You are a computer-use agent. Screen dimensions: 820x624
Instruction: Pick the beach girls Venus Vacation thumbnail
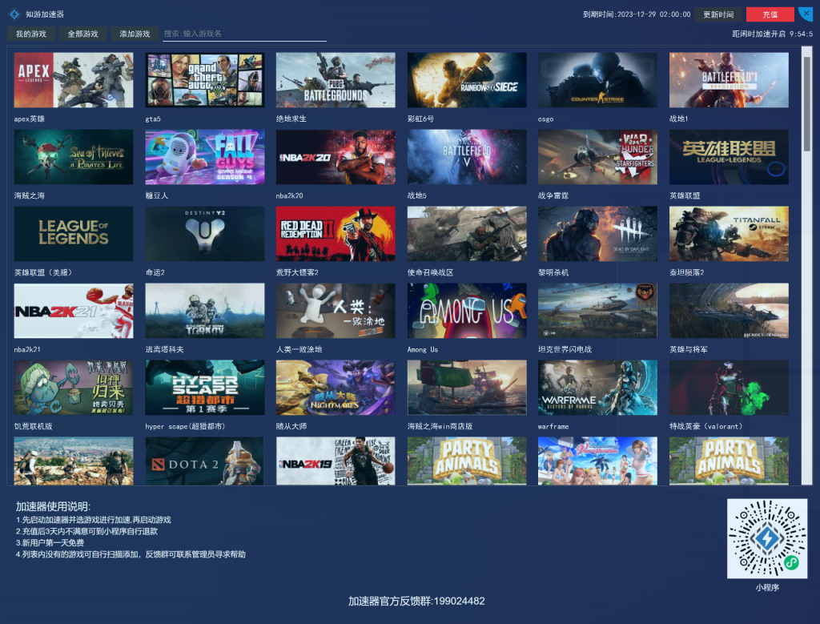[597, 461]
